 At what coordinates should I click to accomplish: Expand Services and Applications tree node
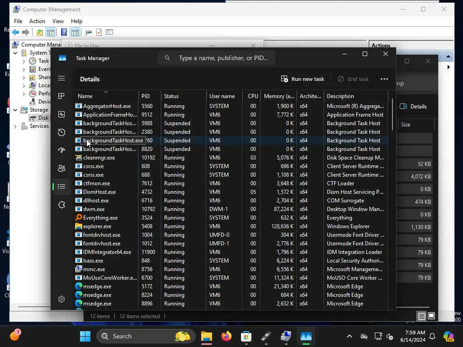coord(15,127)
